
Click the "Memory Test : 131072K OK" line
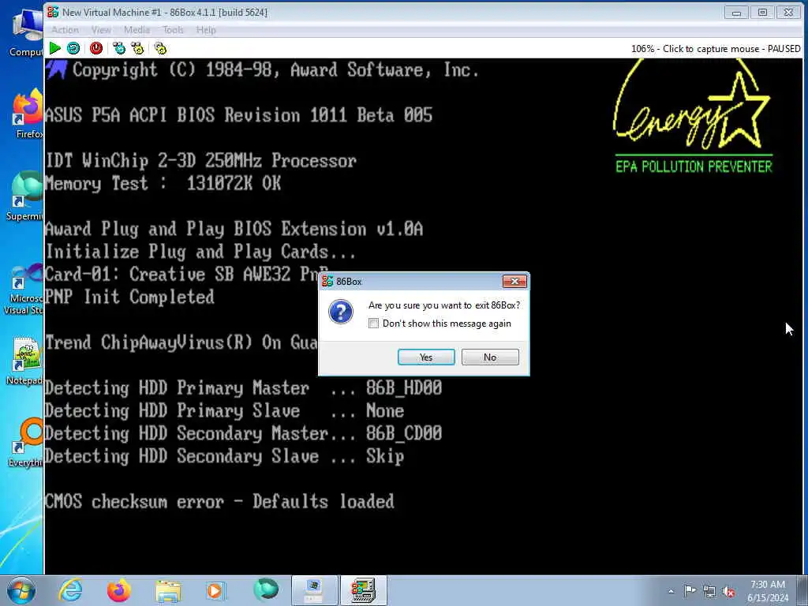163,183
